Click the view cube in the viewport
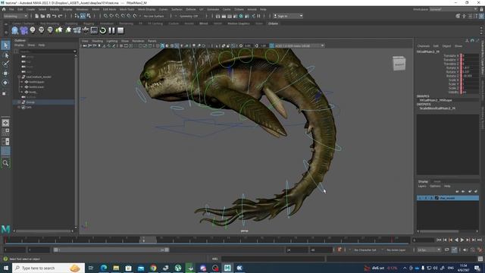485x273 pixels. pos(399,64)
